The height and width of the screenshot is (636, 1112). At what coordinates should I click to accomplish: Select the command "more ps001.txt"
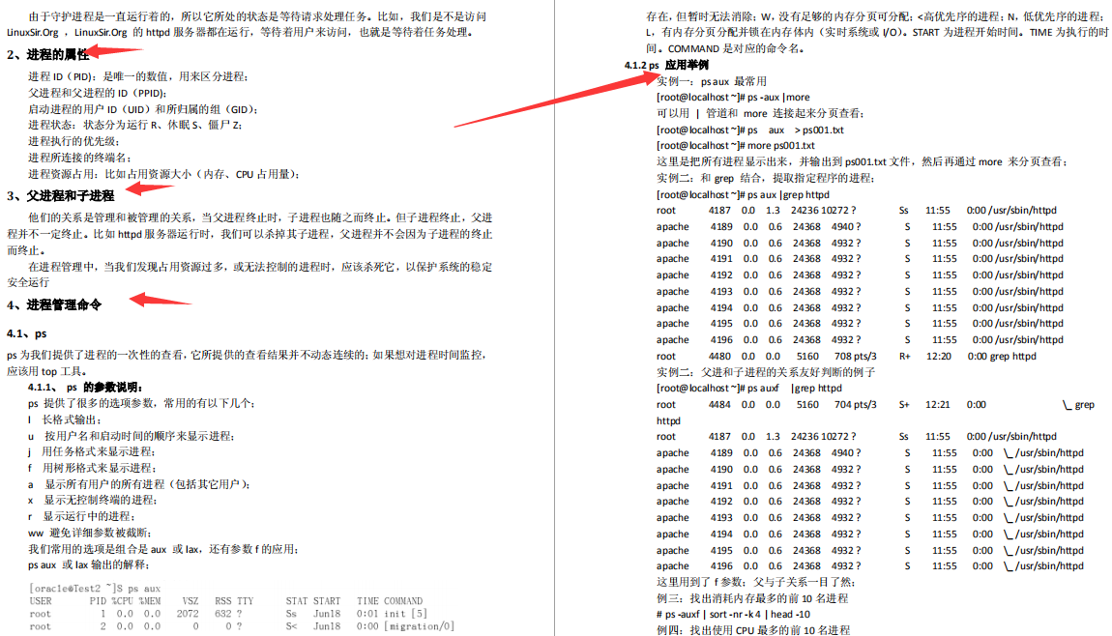(780, 145)
